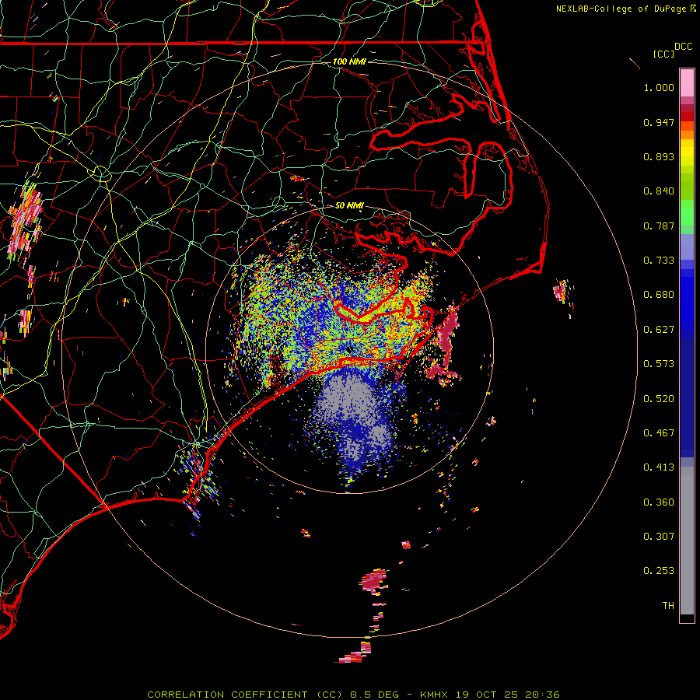Click the pink segment of the color bar
This screenshot has width=700, height=700.
[x=687, y=83]
